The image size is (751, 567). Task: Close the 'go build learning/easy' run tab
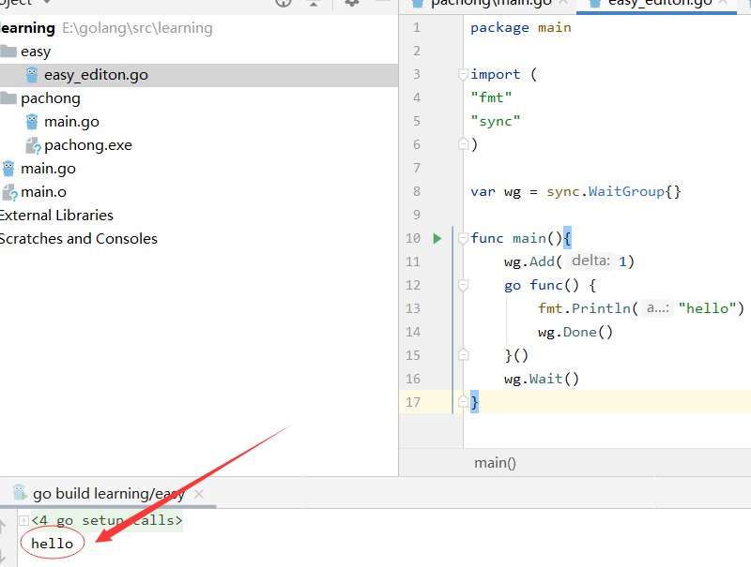click(x=199, y=494)
